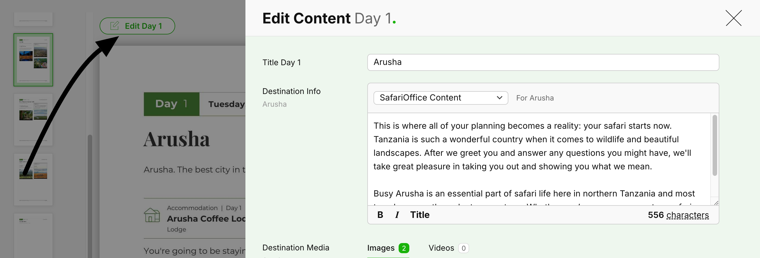The width and height of the screenshot is (760, 258).
Task: Click the green Day 1 label
Action: point(172,104)
